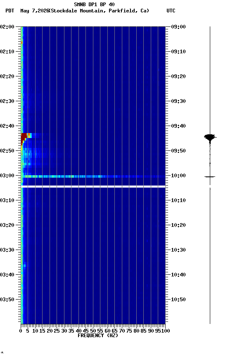
Task: Click the '09:40' UTC time label
Action: (x=178, y=126)
